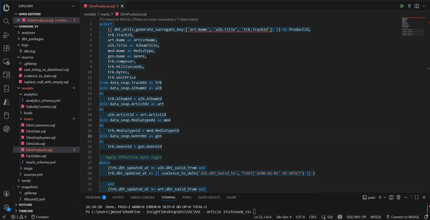Expand the OUTLINE section

pyautogui.click(x=25, y=205)
